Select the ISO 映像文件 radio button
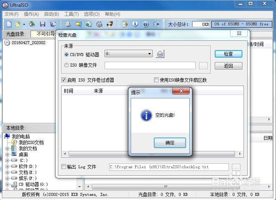Screen dimensions: 276x200 66,65
